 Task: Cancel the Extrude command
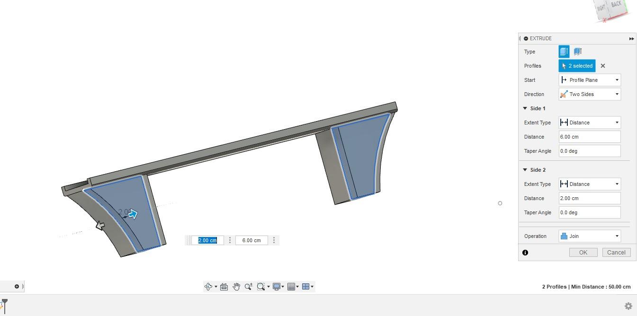(616, 252)
